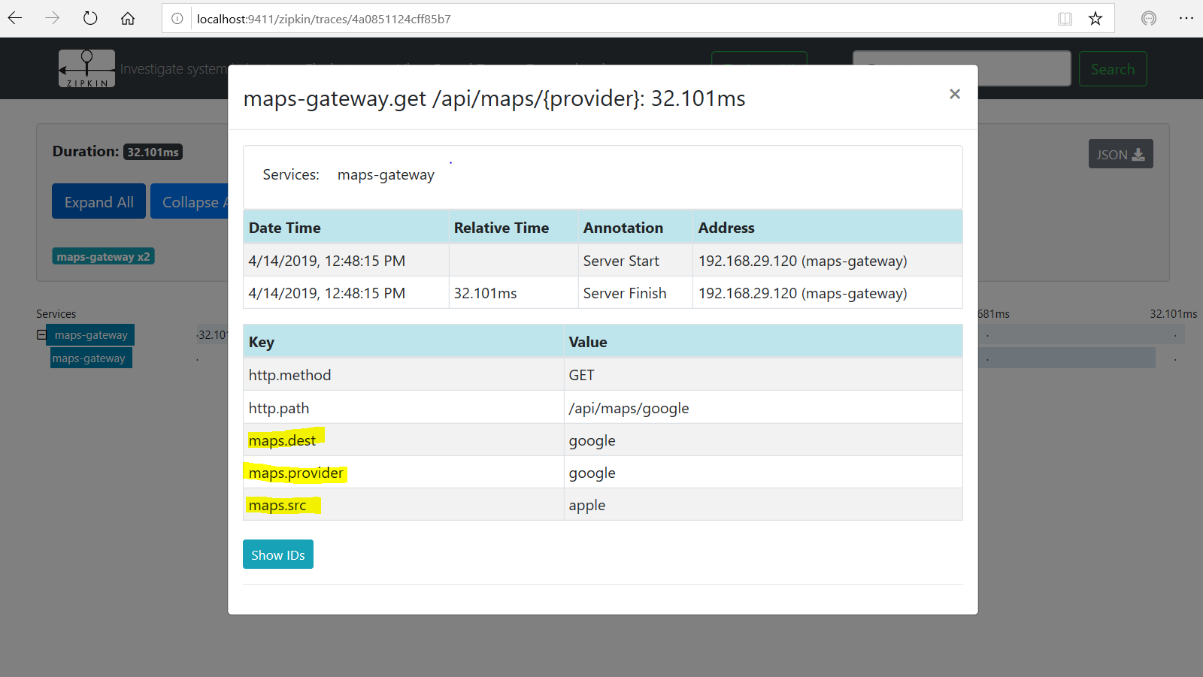Click the address bar URL
Screen dimensions: 1203x677
click(323, 19)
